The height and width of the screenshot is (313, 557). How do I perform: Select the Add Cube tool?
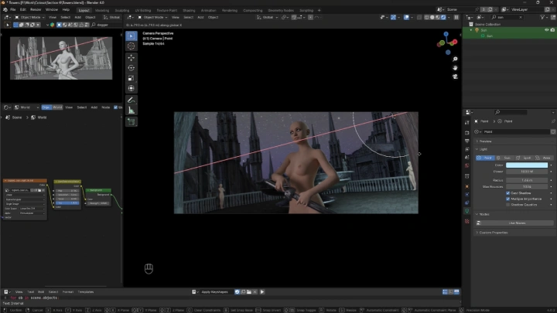click(x=131, y=122)
